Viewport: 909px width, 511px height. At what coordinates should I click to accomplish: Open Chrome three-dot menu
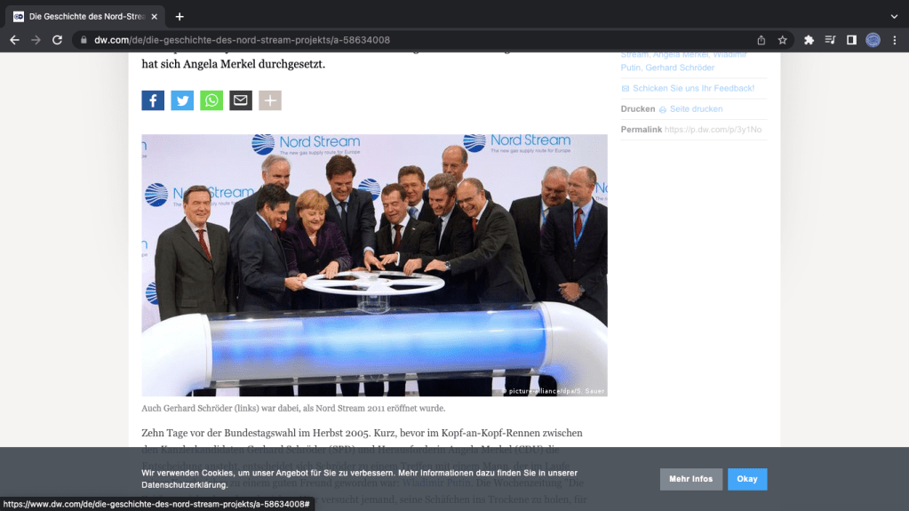click(895, 40)
